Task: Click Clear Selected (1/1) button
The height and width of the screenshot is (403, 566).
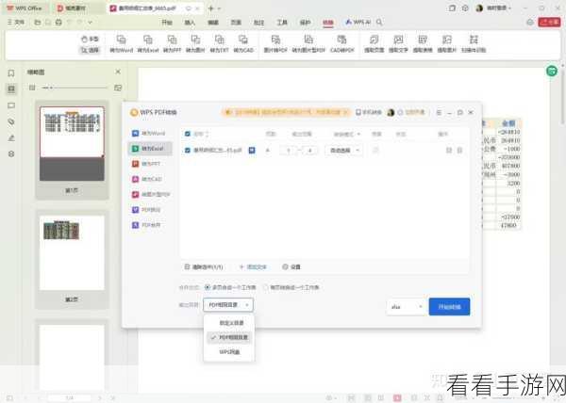Action: click(204, 266)
